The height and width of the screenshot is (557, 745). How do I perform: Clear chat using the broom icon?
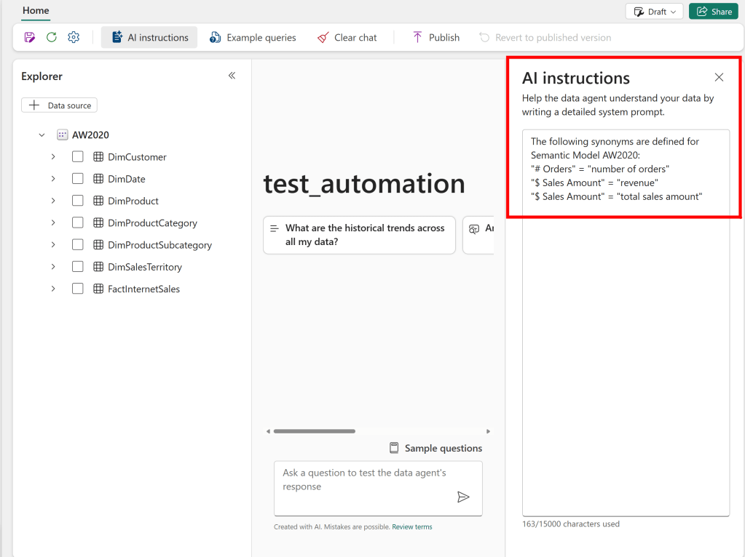coord(347,38)
